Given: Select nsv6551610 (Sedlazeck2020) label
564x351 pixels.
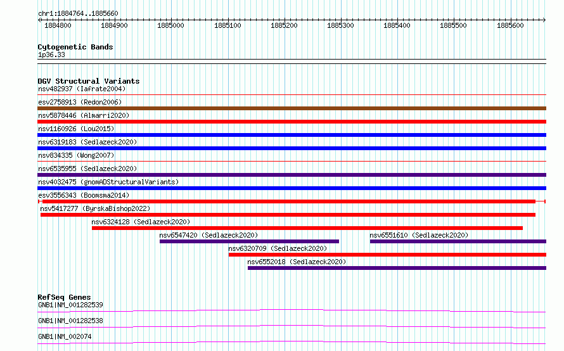Looking at the screenshot, I should click(x=419, y=235).
